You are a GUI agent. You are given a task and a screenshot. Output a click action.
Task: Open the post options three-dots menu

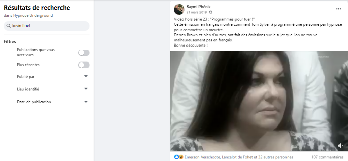[338, 9]
